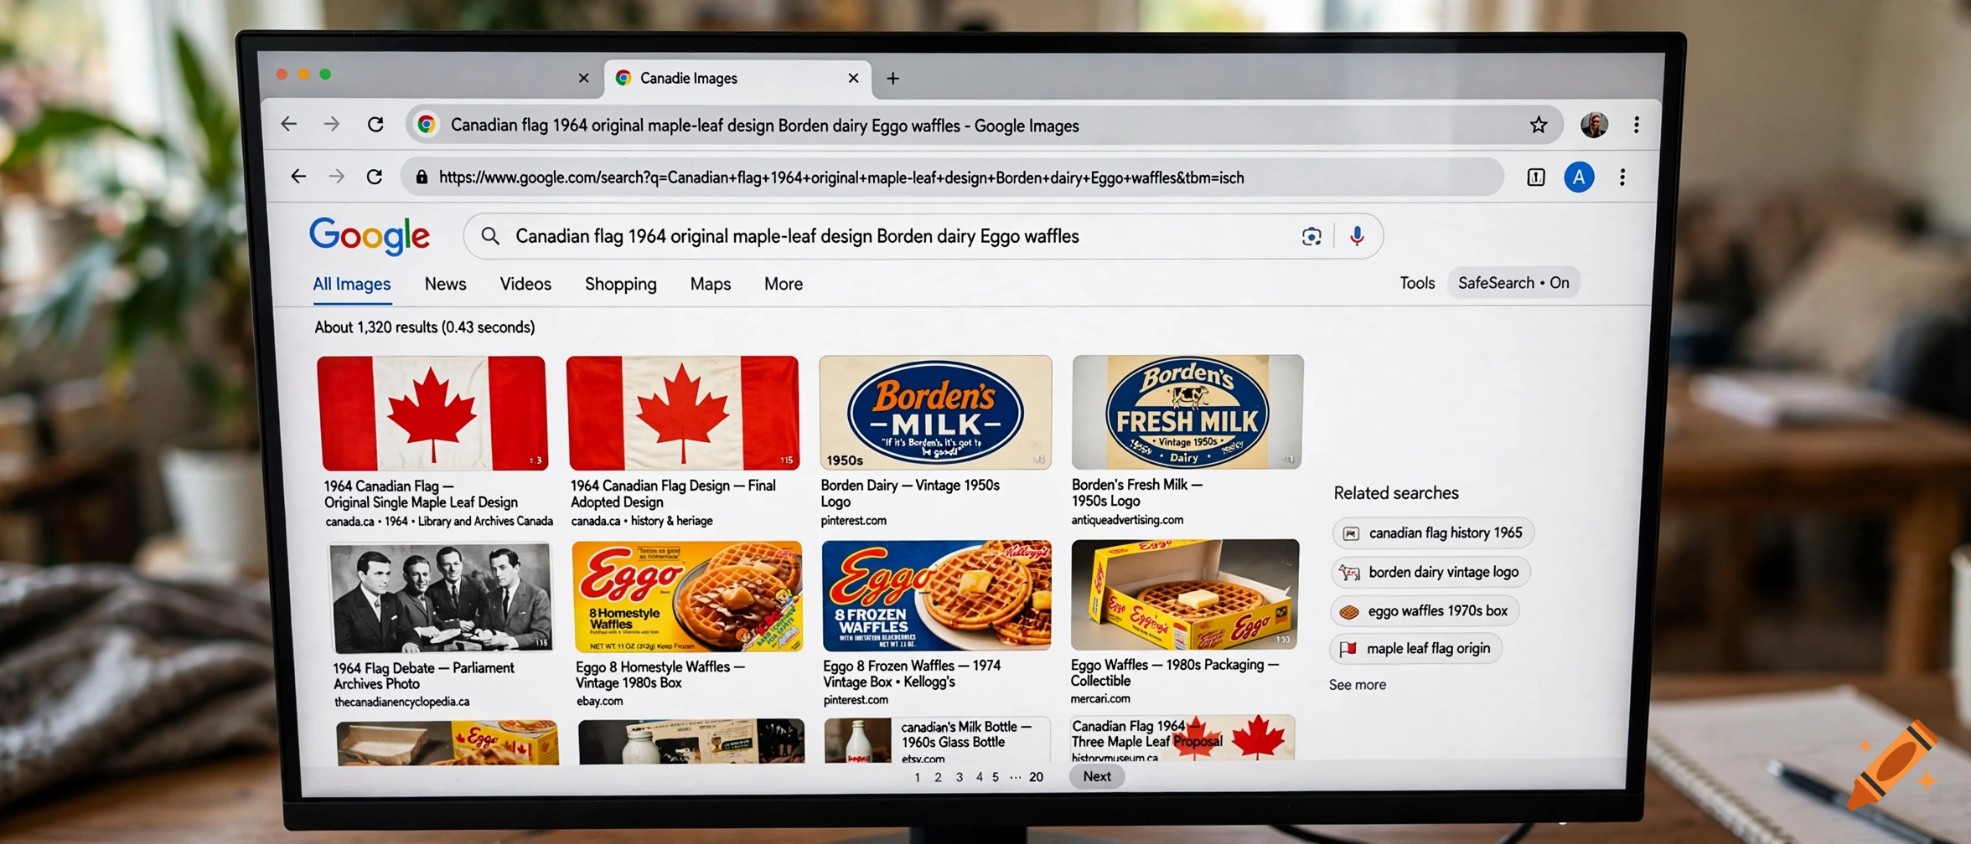
Task: Open the profile photo avatar in the top bar
Action: [x=1594, y=125]
